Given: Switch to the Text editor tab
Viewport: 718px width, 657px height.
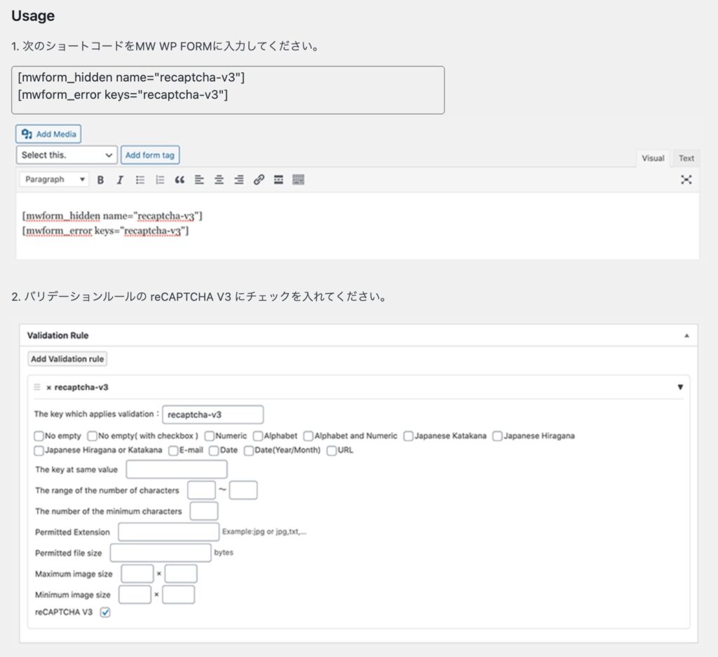Looking at the screenshot, I should point(686,158).
